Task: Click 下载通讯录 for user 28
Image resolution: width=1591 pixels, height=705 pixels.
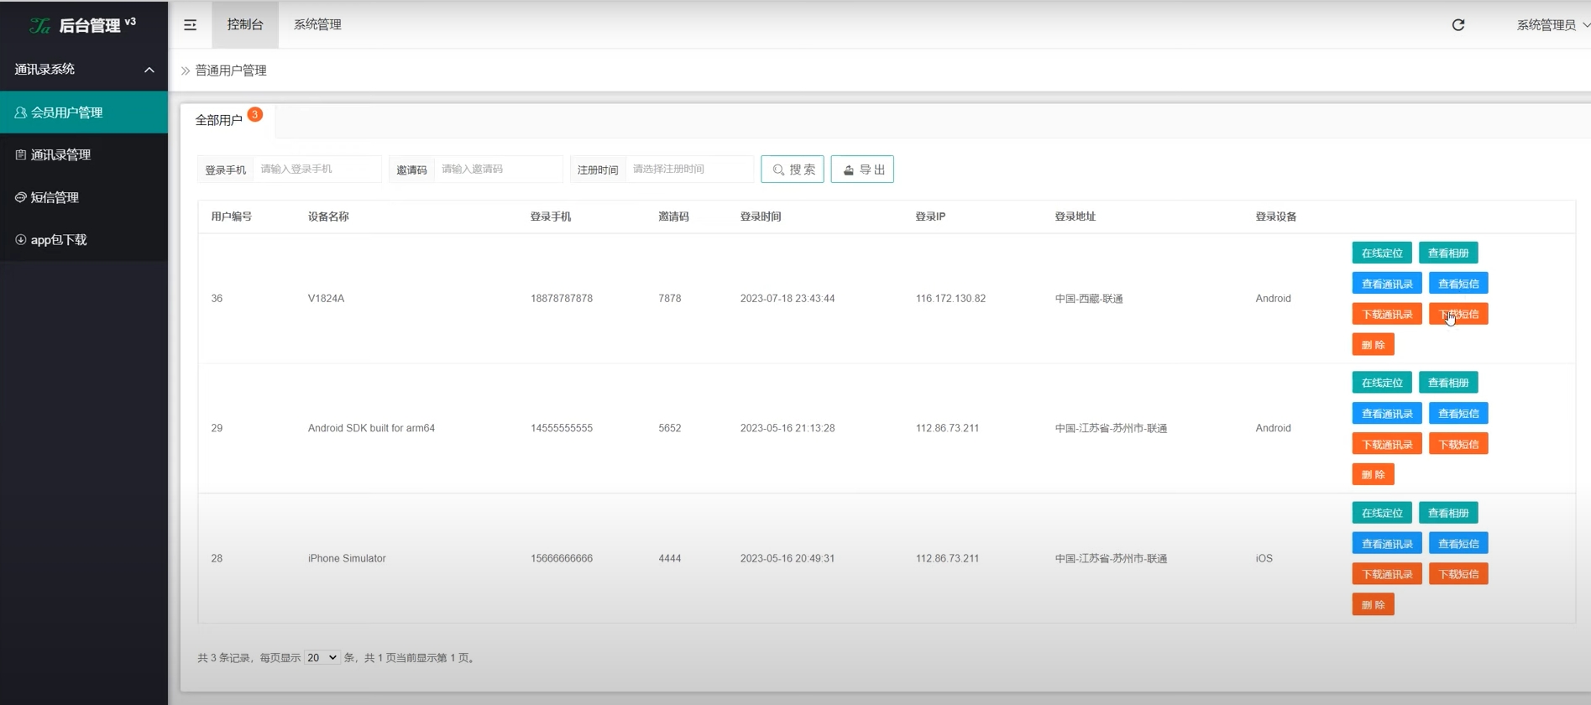Action: 1387,574
